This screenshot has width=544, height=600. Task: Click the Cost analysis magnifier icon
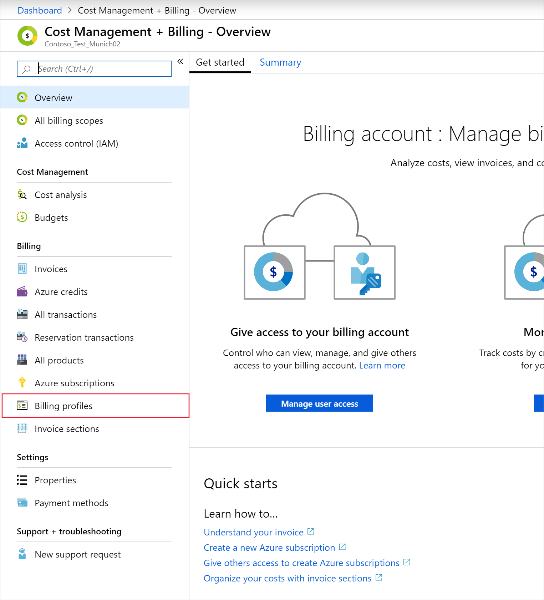point(22,195)
